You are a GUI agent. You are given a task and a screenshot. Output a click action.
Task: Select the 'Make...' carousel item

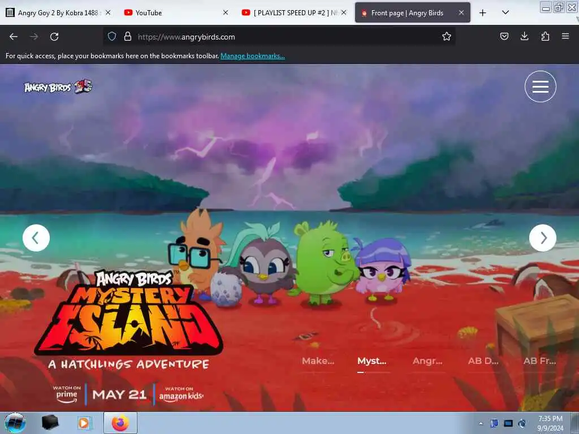(318, 361)
